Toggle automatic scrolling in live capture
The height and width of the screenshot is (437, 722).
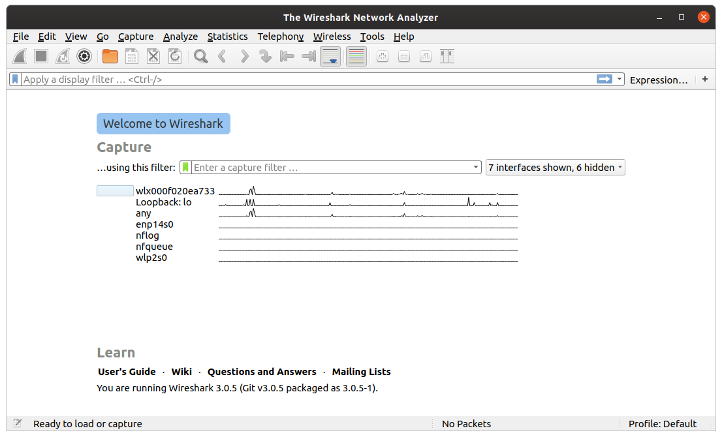(330, 56)
